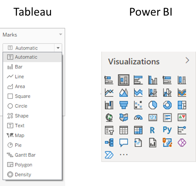Image resolution: width=196 pixels, height=186 pixels.
Task: Add an R script visual
Action: 152,130
